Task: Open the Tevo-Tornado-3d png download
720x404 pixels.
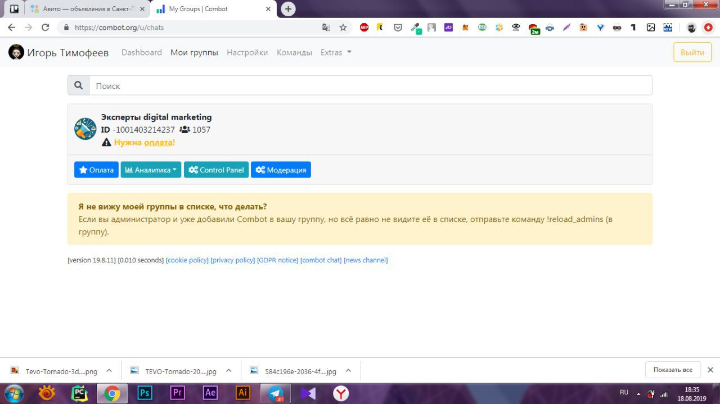Action: [55, 371]
